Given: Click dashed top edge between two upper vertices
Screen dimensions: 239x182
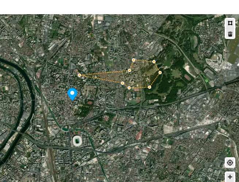Looking at the screenshot, I should point(144,61).
